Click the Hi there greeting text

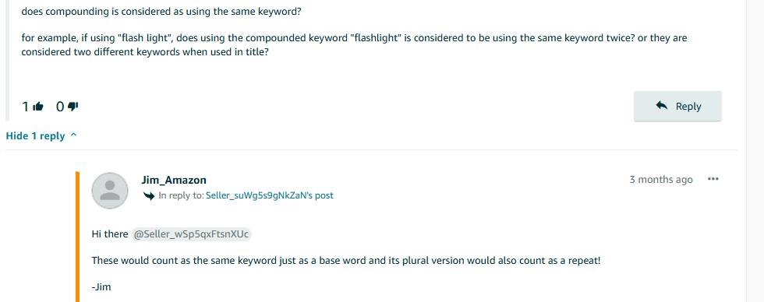(110, 234)
